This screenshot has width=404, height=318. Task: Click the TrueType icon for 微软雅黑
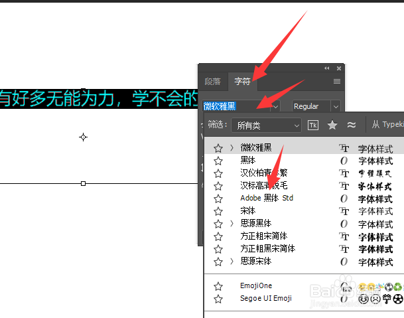(344, 148)
